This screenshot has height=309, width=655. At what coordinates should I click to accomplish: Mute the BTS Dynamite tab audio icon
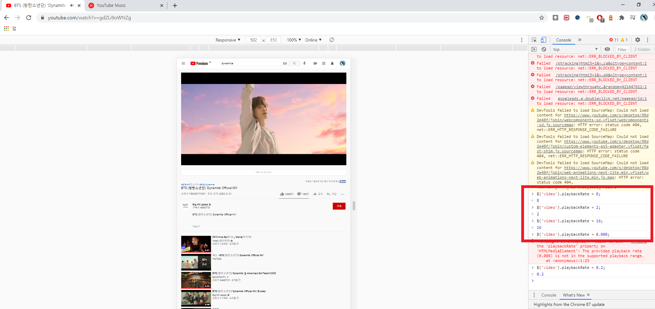72,6
